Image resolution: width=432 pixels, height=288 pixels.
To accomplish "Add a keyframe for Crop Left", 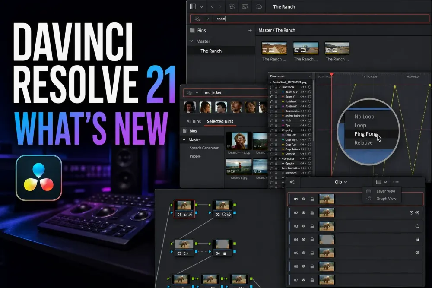I will (x=303, y=135).
